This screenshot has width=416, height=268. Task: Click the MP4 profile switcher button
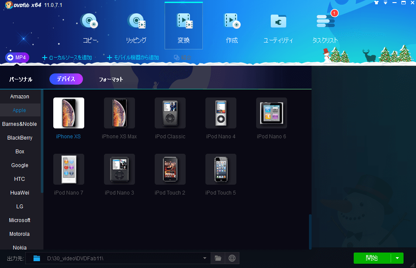[x=17, y=58]
